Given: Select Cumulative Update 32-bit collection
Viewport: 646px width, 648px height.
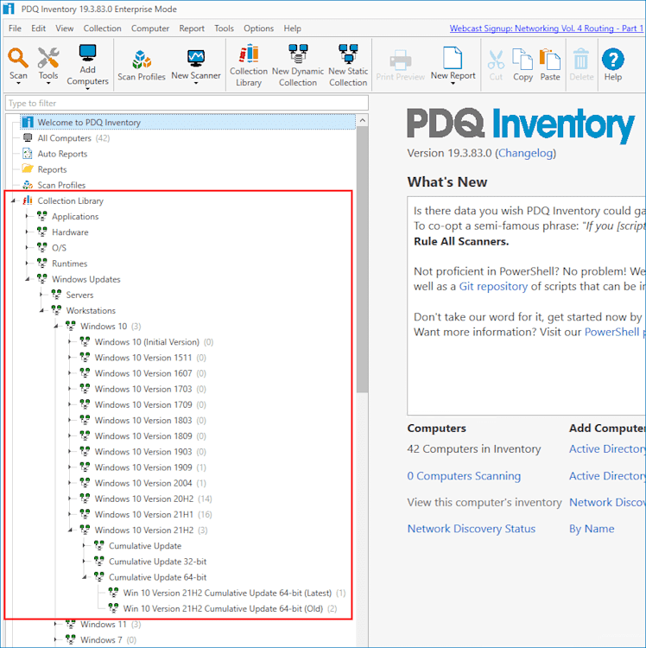Looking at the screenshot, I should tap(157, 562).
